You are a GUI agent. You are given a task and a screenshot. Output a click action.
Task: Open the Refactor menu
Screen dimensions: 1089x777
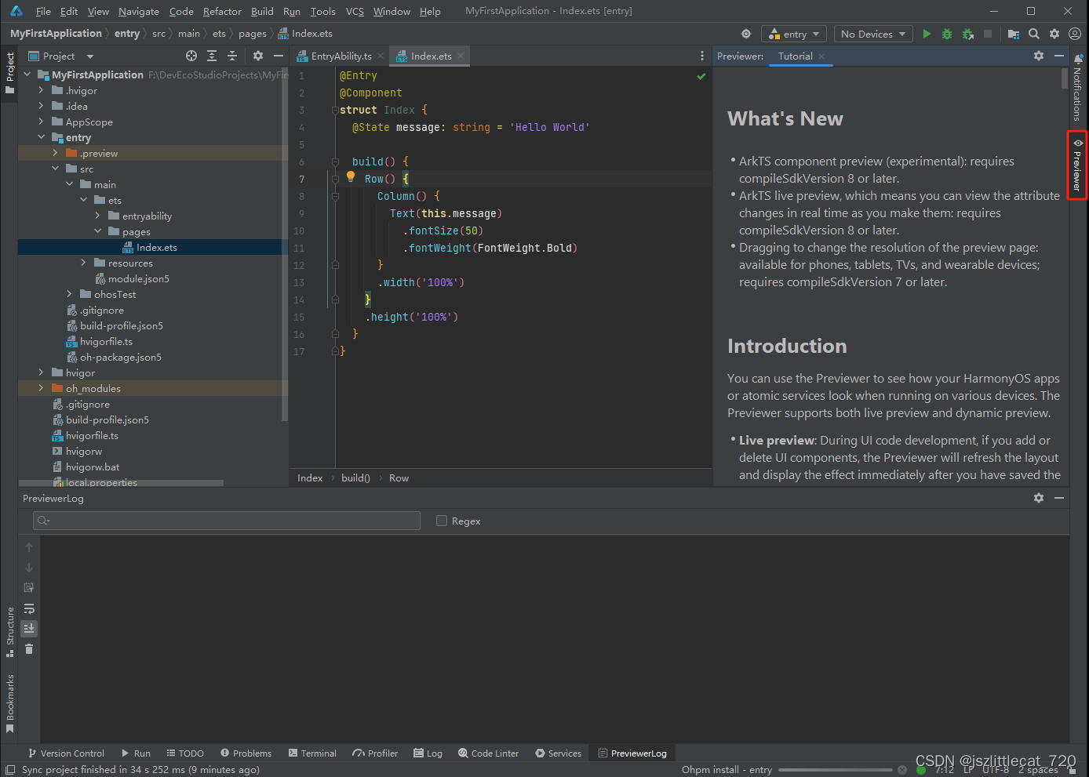coord(222,11)
